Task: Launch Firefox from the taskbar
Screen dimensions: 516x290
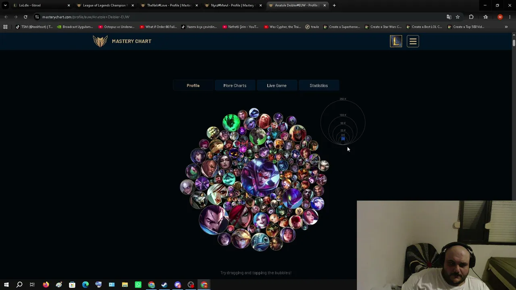Action: [46, 285]
